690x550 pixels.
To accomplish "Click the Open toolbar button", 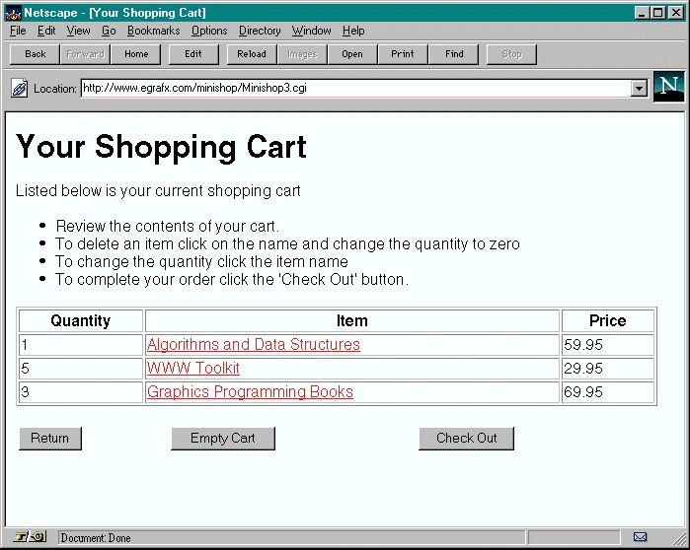I will [x=352, y=54].
